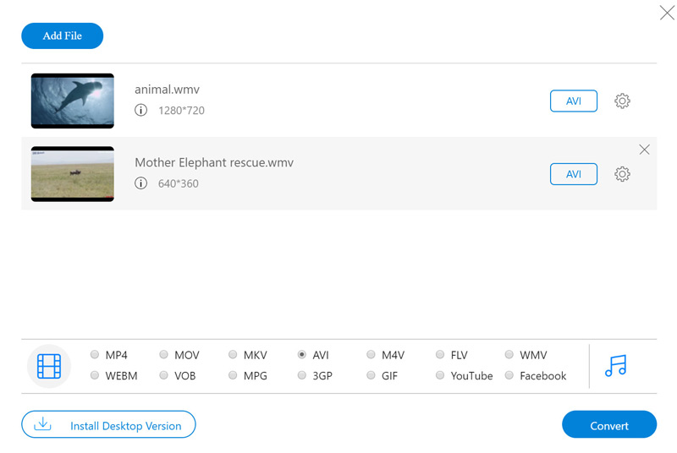Pick the YouTube preset option
677x453 pixels.
[x=440, y=375]
